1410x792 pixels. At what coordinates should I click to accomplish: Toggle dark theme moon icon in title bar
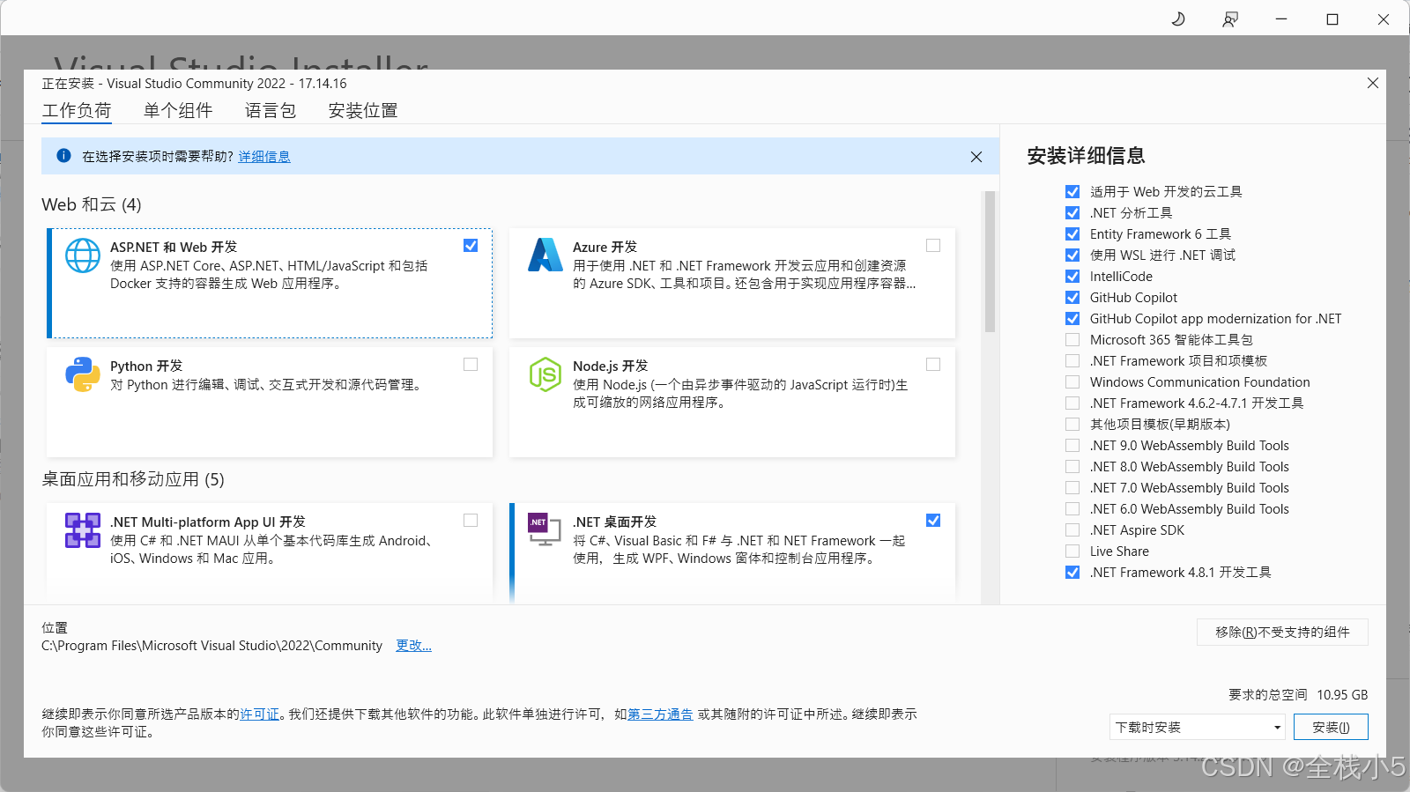coord(1178,19)
